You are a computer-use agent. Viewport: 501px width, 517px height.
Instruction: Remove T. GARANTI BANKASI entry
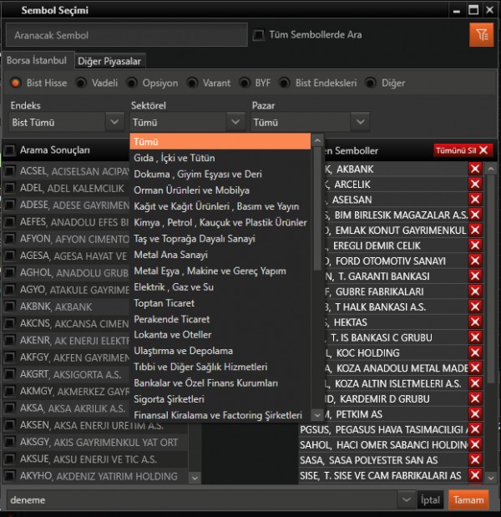(x=475, y=276)
